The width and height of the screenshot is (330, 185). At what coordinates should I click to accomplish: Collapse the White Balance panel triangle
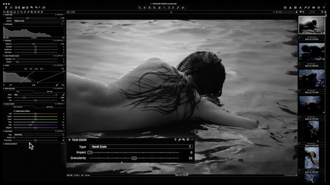[4, 89]
